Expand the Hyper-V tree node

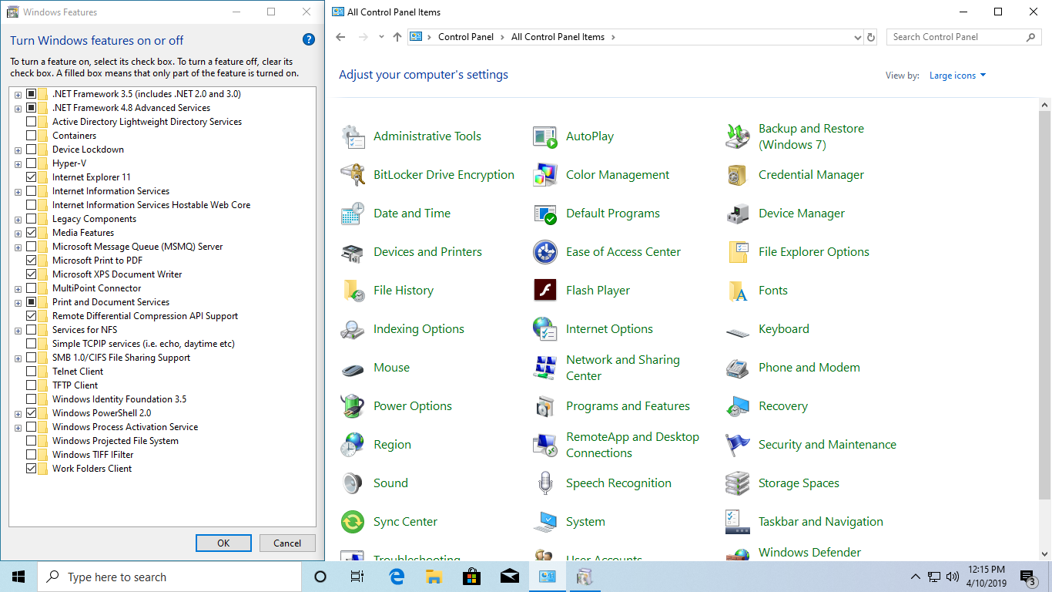click(x=18, y=163)
